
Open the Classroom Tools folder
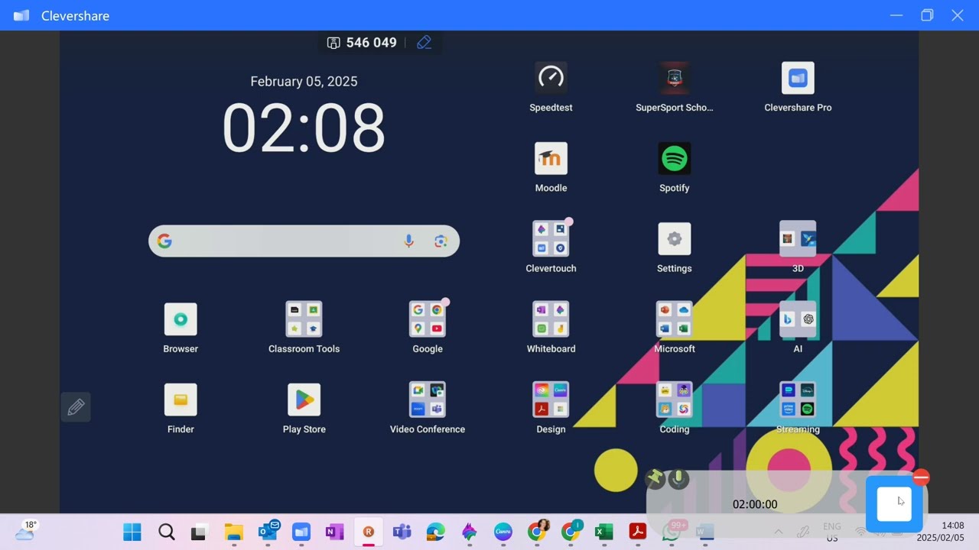(304, 319)
